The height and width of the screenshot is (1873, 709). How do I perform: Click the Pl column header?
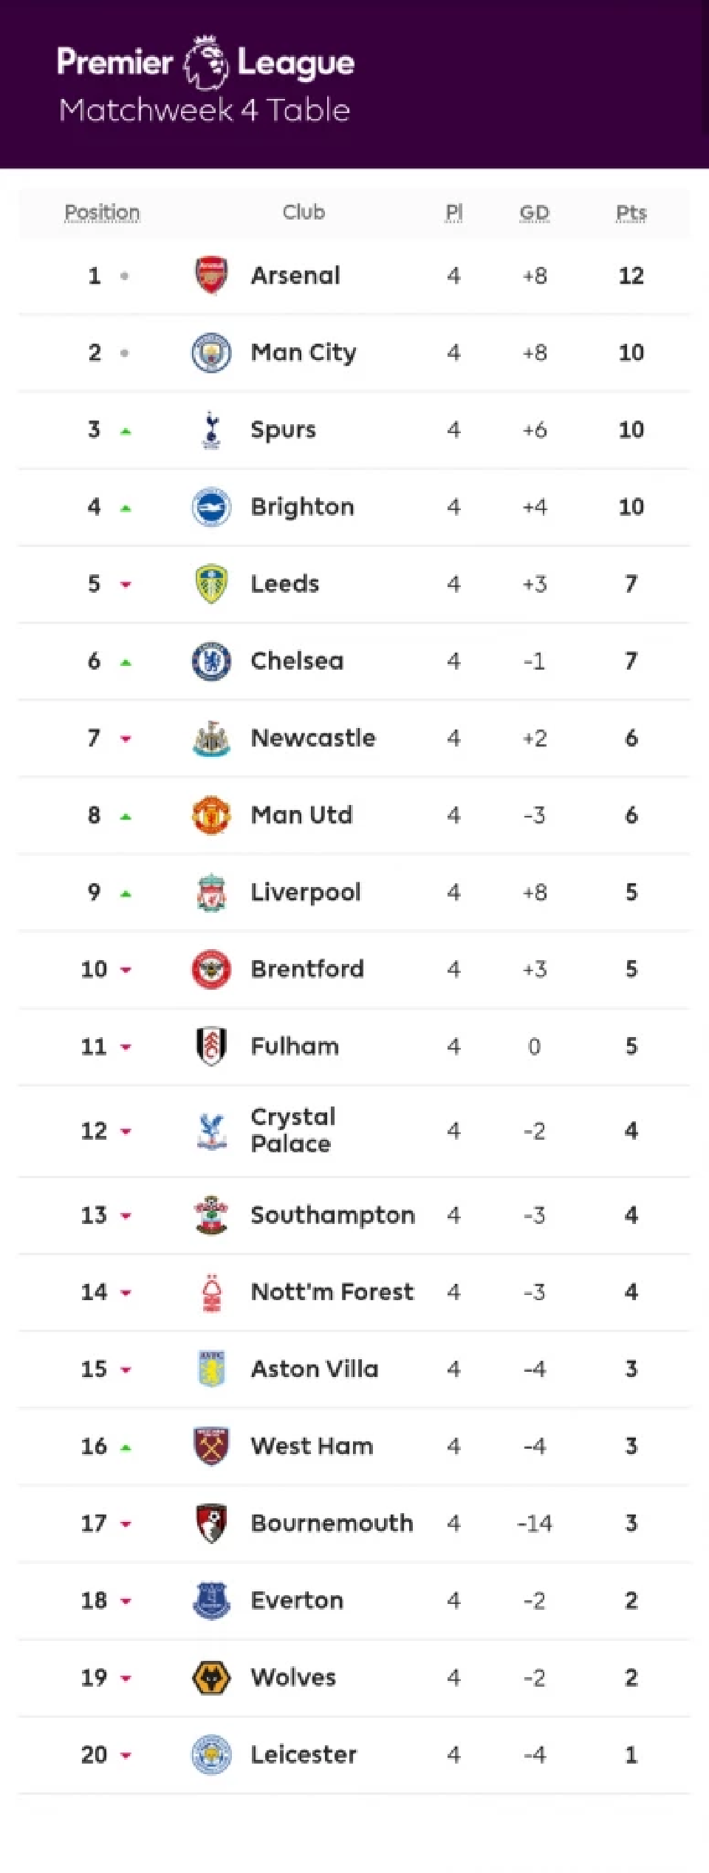point(454,213)
